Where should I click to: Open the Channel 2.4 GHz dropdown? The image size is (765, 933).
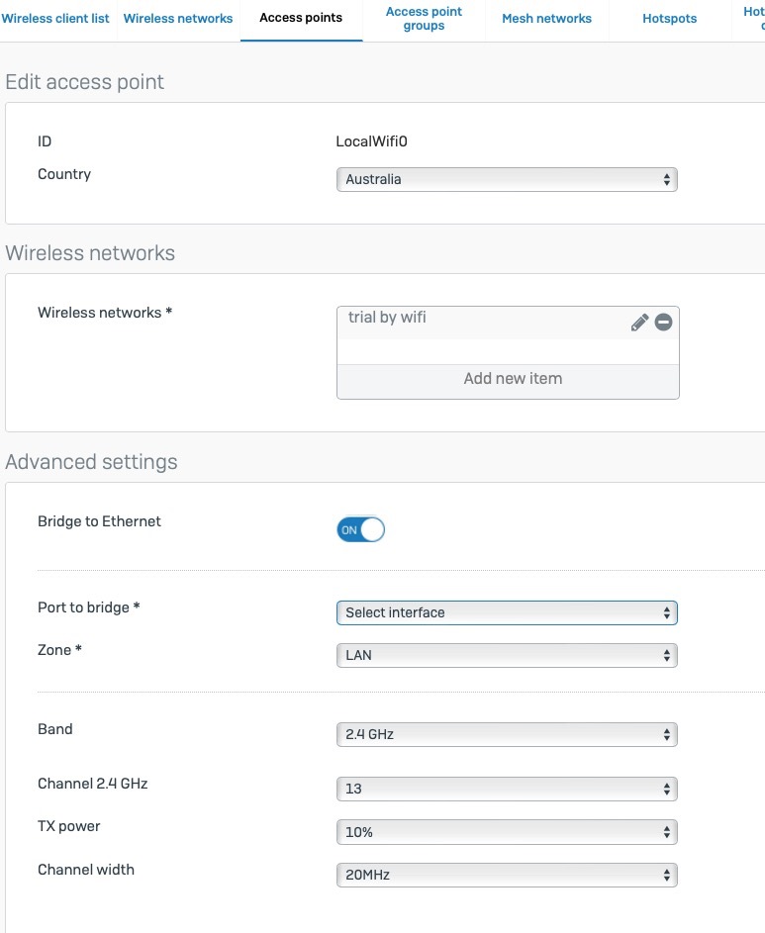(x=507, y=790)
